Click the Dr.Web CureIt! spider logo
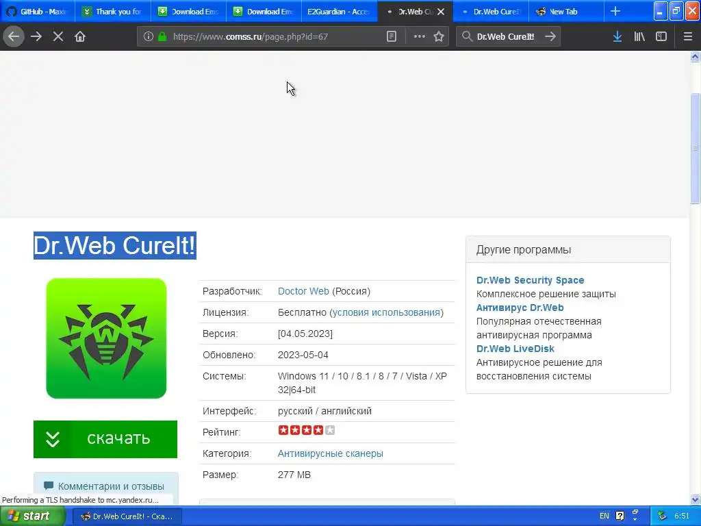This screenshot has height=526, width=701. (106, 338)
